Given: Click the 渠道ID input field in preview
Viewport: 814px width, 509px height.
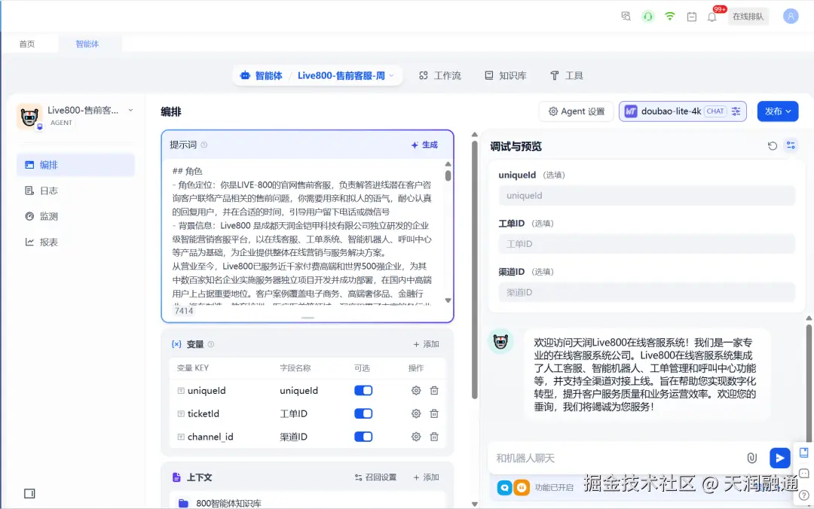Looking at the screenshot, I should click(x=647, y=293).
